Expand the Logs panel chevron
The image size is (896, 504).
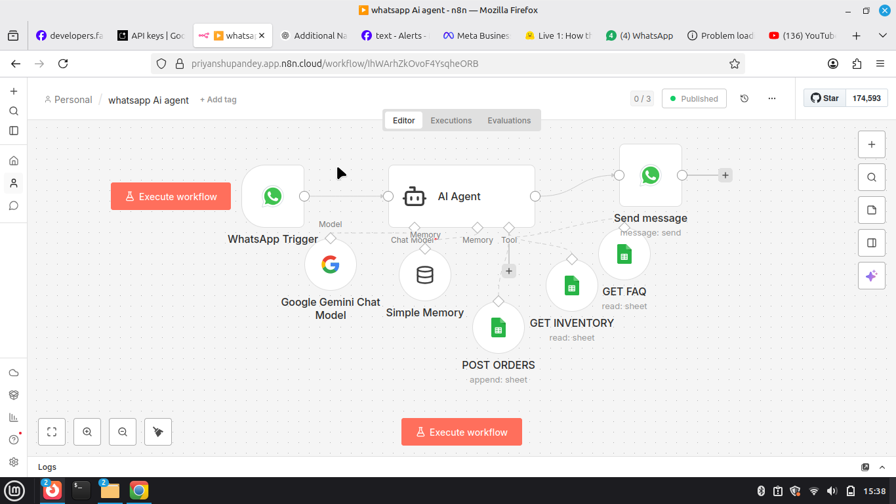[x=882, y=467]
